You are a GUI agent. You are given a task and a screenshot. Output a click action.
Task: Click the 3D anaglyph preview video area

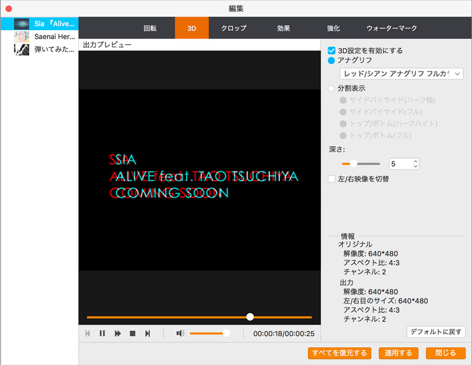coord(199,180)
